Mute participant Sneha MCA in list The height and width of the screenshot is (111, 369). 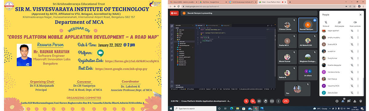pyautogui.click(x=352, y=44)
